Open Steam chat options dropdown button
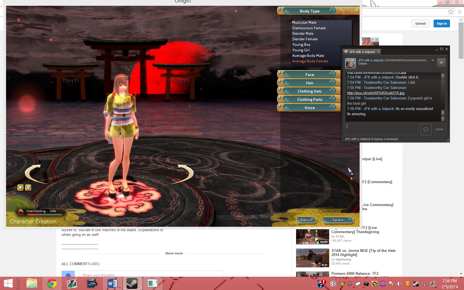The width and height of the screenshot is (464, 290). point(441,63)
